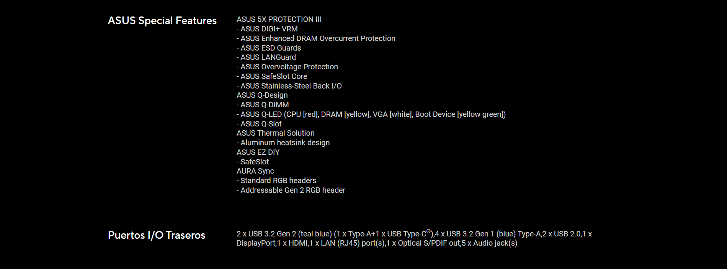The image size is (727, 269).
Task: Click the ASUS Thermal Solution subheading
Action: [276, 133]
